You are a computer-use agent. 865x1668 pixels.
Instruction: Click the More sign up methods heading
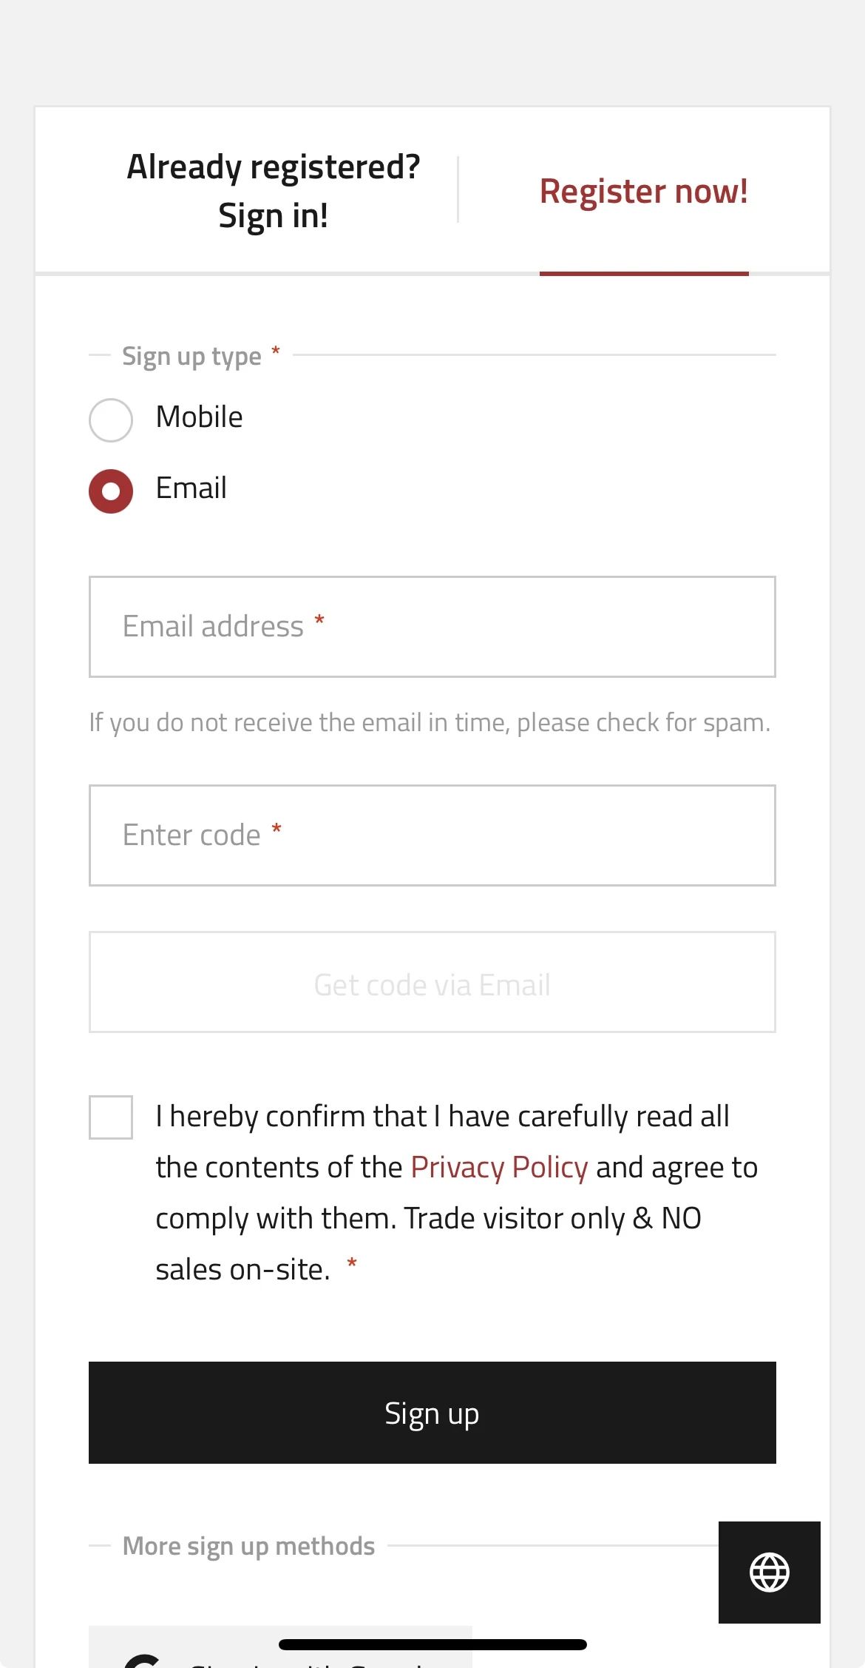[248, 1546]
